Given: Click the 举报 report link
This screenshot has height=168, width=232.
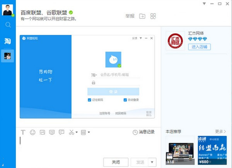Looking at the screenshot, I should [130, 16].
